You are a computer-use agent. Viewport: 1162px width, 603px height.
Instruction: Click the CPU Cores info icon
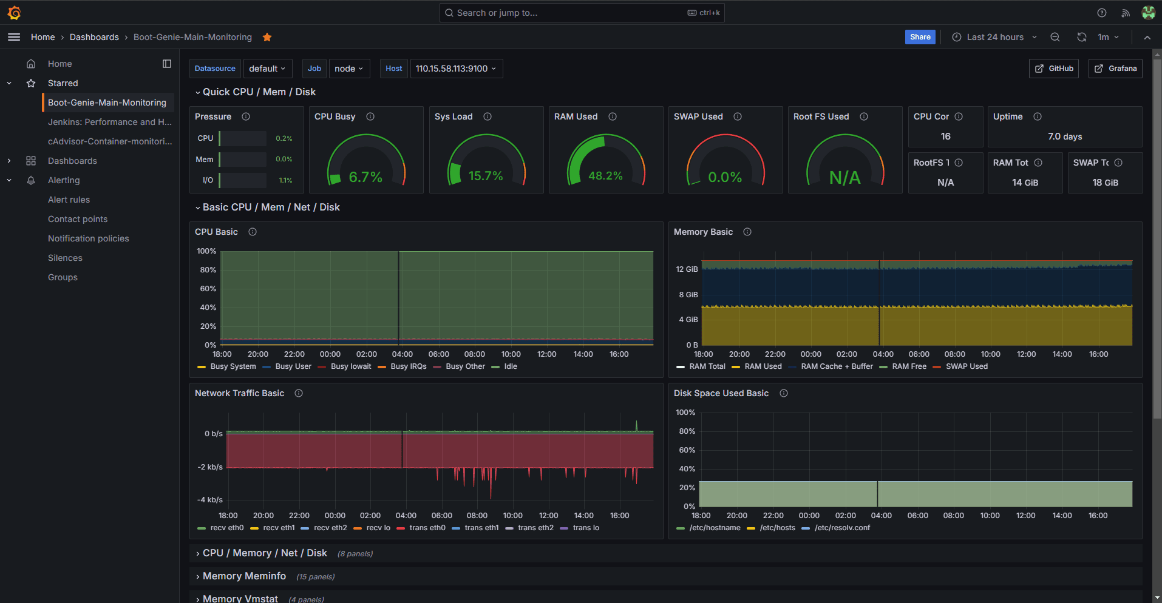(x=959, y=116)
